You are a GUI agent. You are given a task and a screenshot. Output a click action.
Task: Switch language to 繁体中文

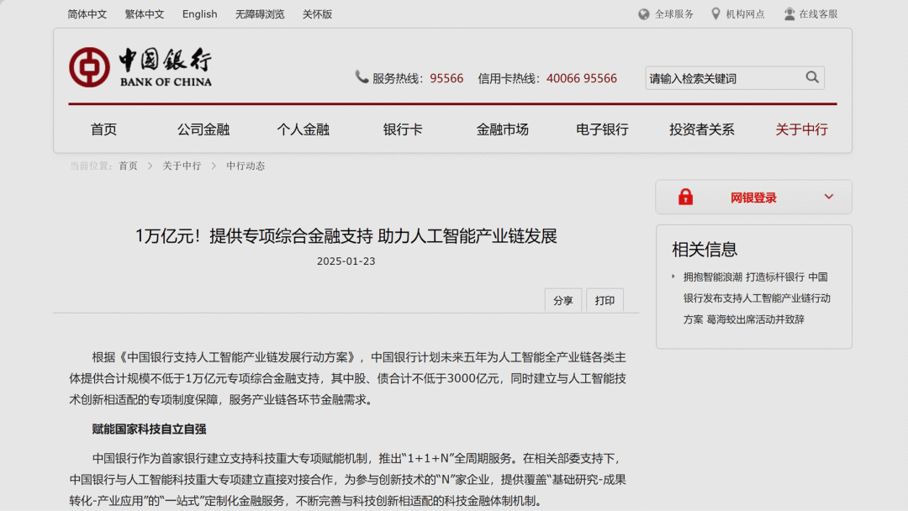145,14
